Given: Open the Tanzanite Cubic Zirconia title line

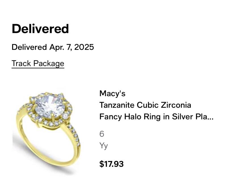Looking at the screenshot, I should 145,105.
